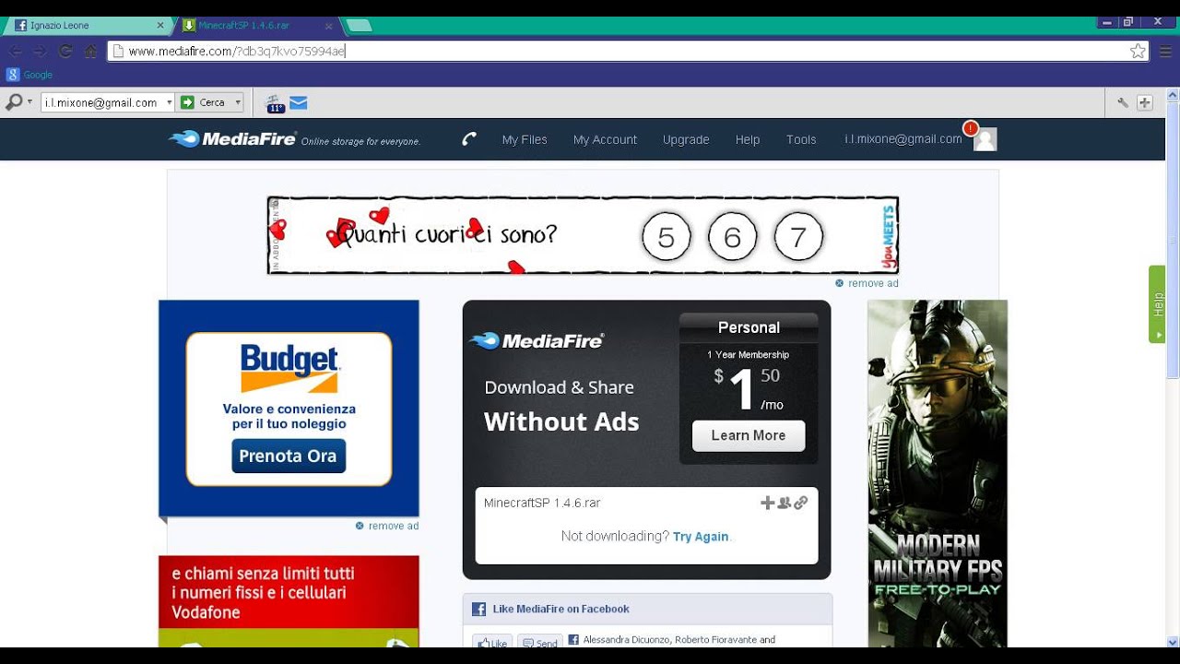Expand the Cerca button dropdown arrow
Screen dimensions: 1180x664
(238, 102)
